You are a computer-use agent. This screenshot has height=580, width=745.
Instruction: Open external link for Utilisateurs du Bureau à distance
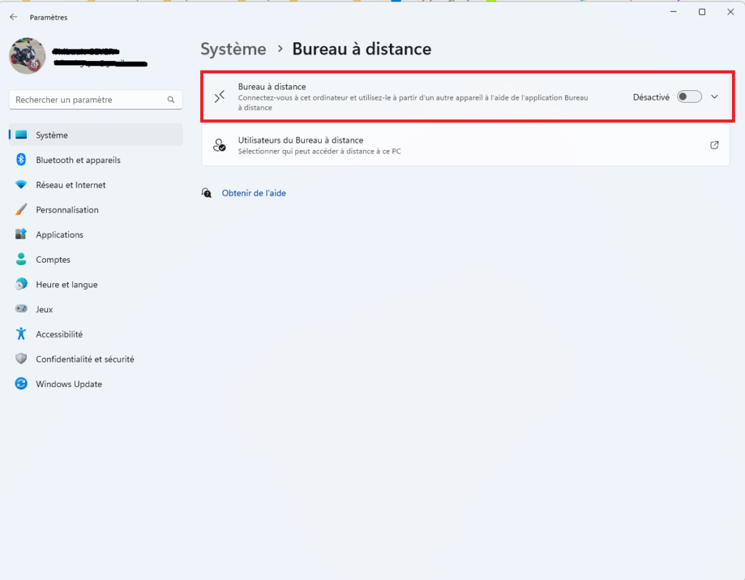click(x=714, y=145)
